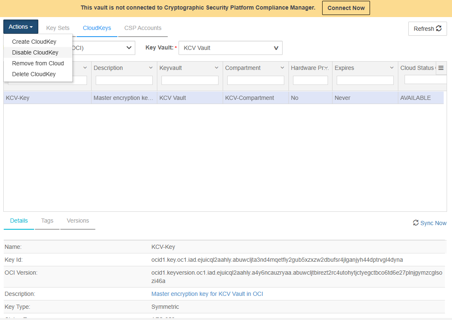The width and height of the screenshot is (452, 320).
Task: Click the KCV-Compartment table cell
Action: [256, 98]
